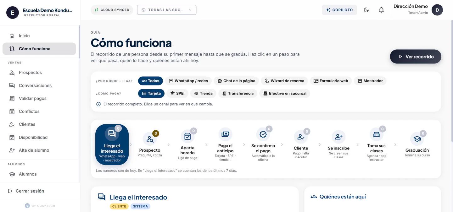This screenshot has height=212, width=453.
Task: Click the Cerrar sesión logout icon
Action: click(10, 191)
